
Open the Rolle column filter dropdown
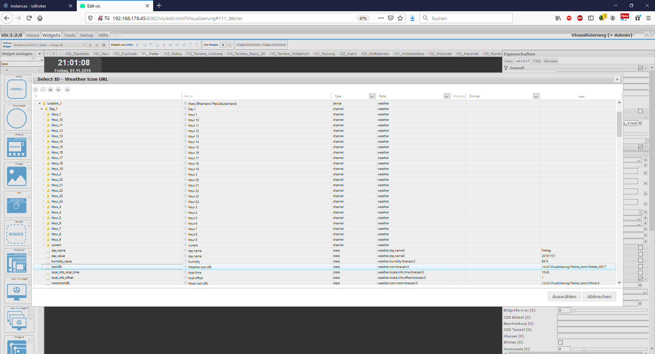click(x=446, y=96)
